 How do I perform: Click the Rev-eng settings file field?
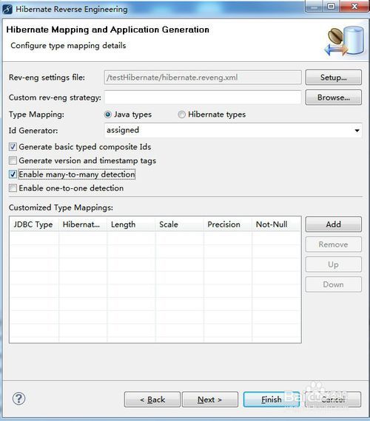pos(203,78)
